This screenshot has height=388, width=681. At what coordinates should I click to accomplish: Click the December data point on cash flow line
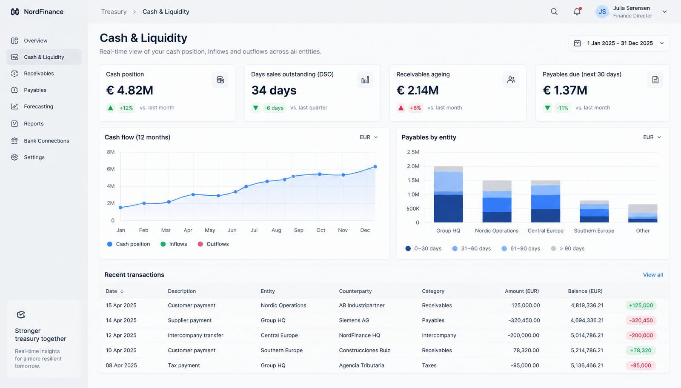pos(375,167)
